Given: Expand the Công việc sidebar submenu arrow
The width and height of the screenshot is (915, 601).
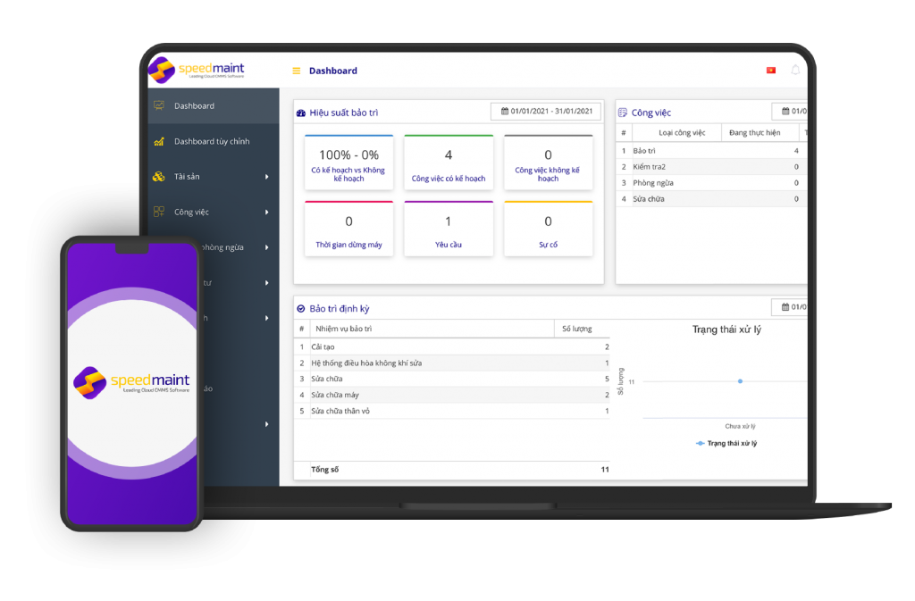Looking at the screenshot, I should [267, 213].
